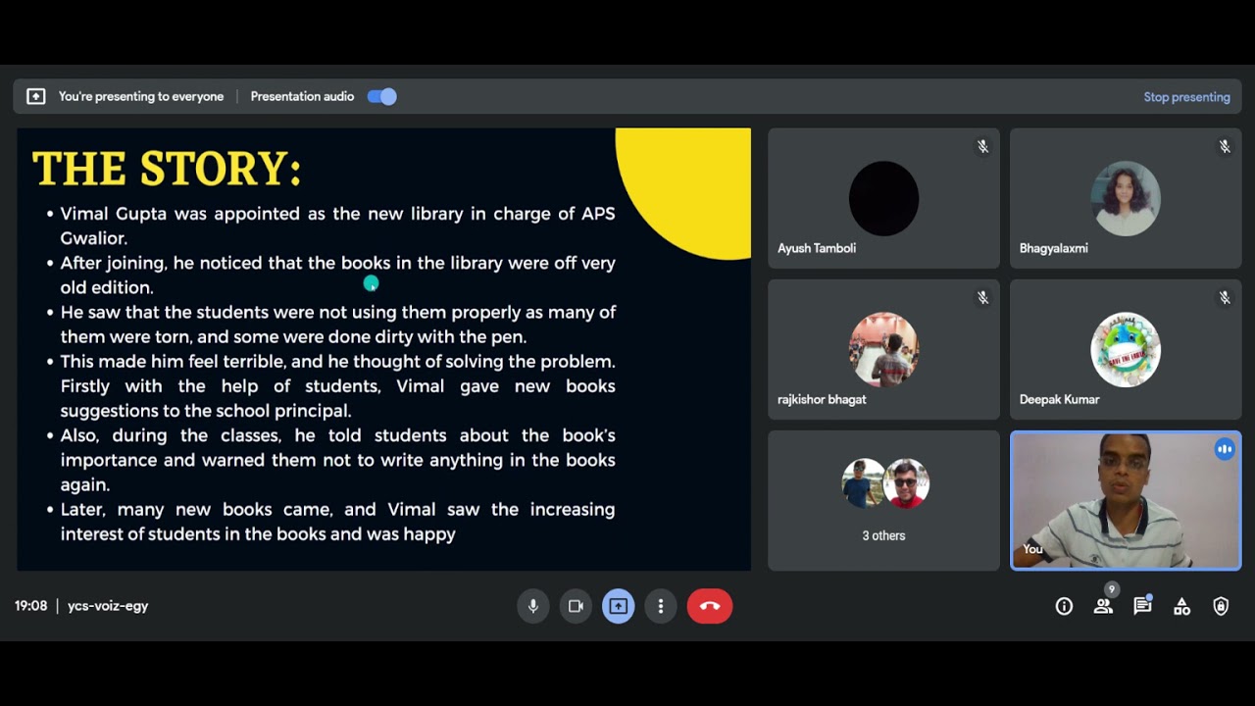Click the Bhagyalaxmi name label

1053,248
